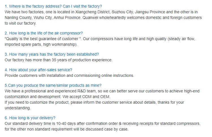Viewport: 212px width, 137px height.
Task: Click the factory address question heading
Action: pos(53,6)
